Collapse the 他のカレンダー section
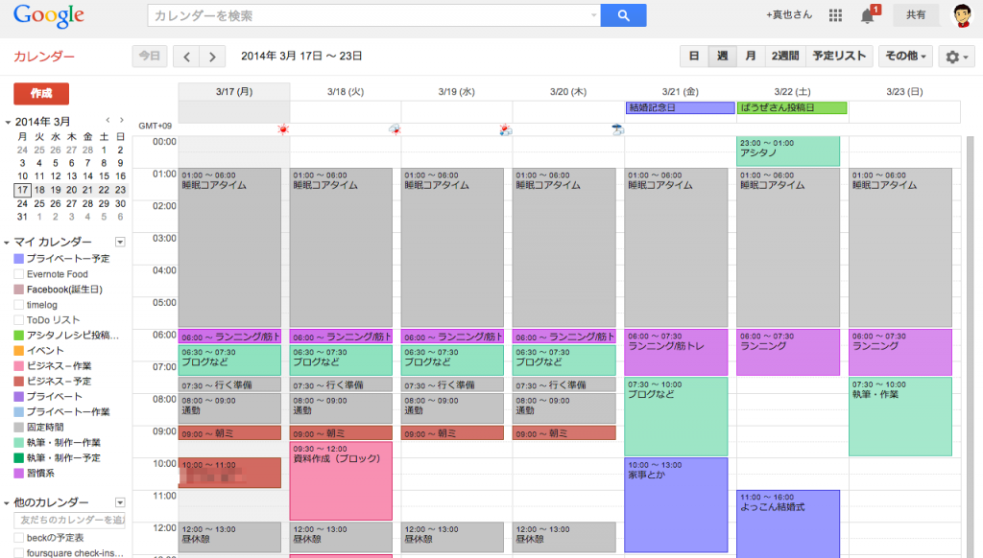This screenshot has height=558, width=983. (x=8, y=503)
